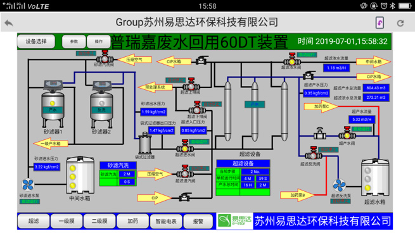
Task: Tap the 超滤上排阀 valve symbol
Action: point(191,84)
